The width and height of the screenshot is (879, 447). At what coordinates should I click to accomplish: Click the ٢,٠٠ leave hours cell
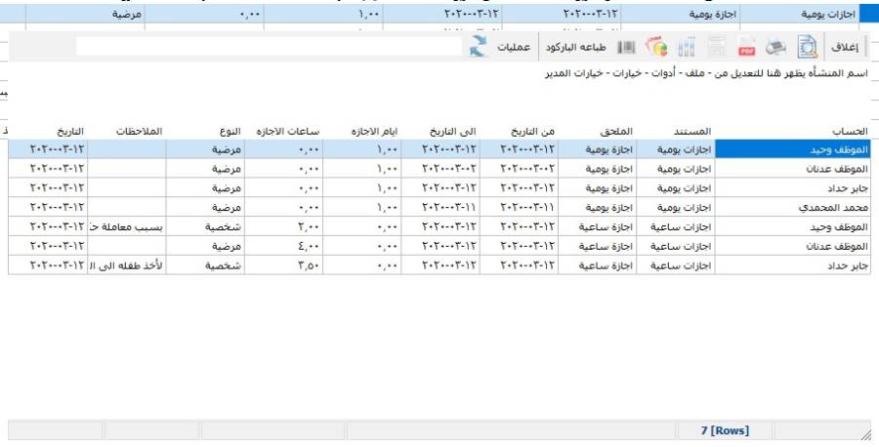point(283,226)
